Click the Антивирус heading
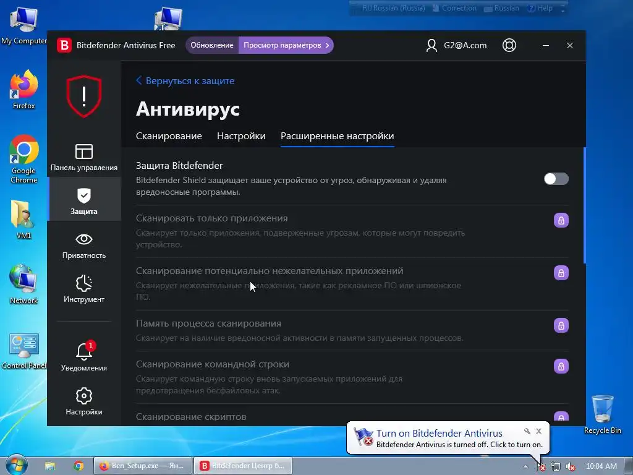 point(188,109)
